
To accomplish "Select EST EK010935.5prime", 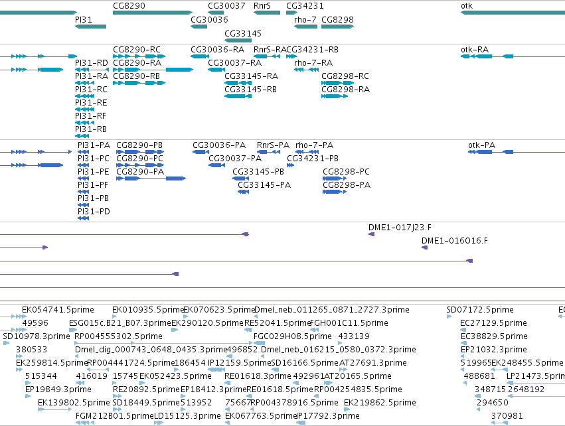I will tap(114, 317).
